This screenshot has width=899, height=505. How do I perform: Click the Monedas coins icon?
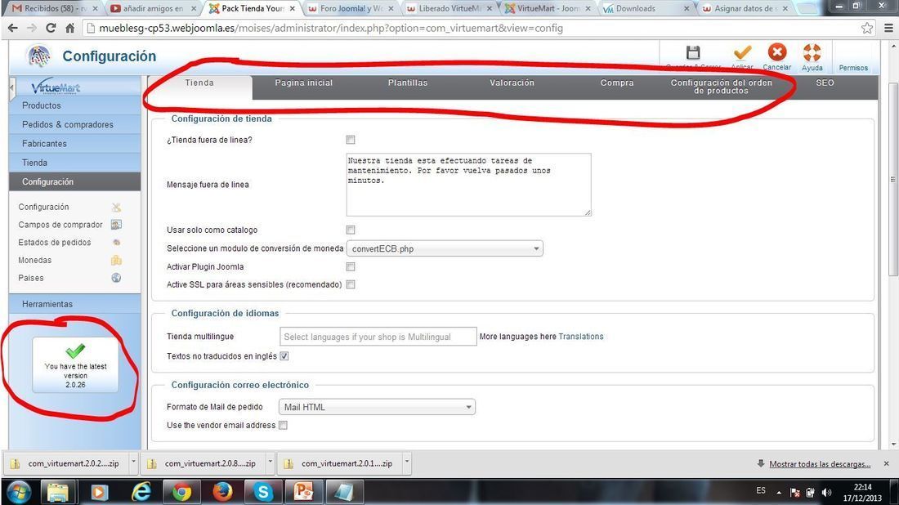point(116,260)
